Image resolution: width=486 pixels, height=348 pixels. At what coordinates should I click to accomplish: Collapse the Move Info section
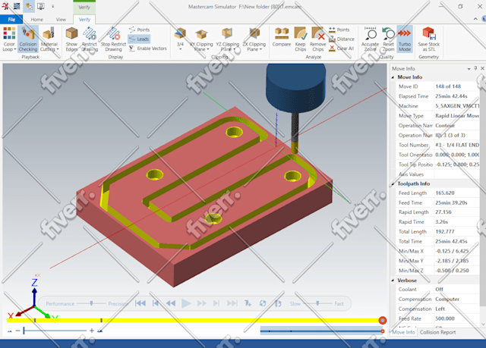click(393, 77)
